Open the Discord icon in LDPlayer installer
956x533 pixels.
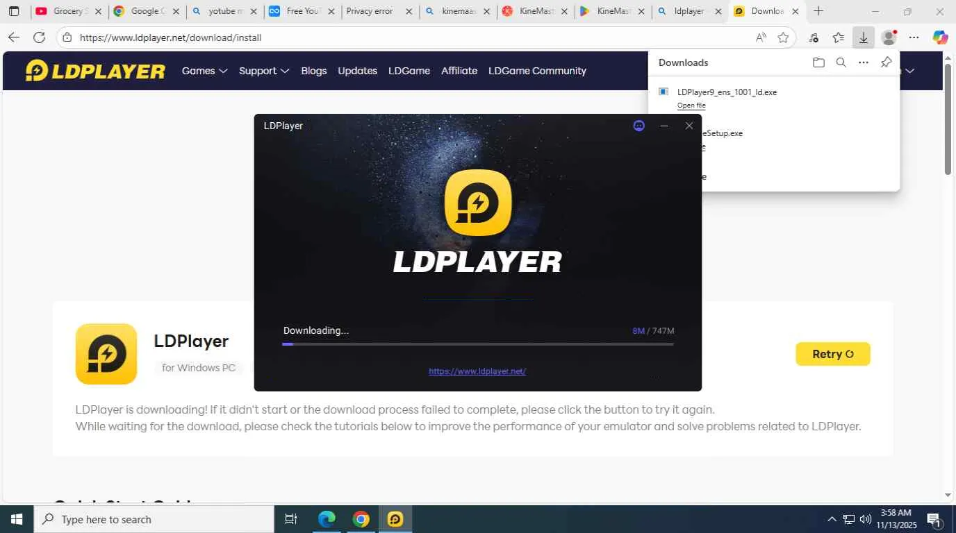639,126
